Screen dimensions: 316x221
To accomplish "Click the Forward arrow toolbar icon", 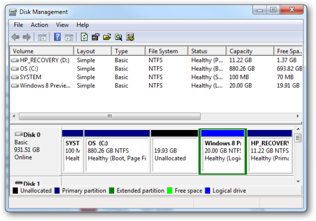I will point(27,37).
